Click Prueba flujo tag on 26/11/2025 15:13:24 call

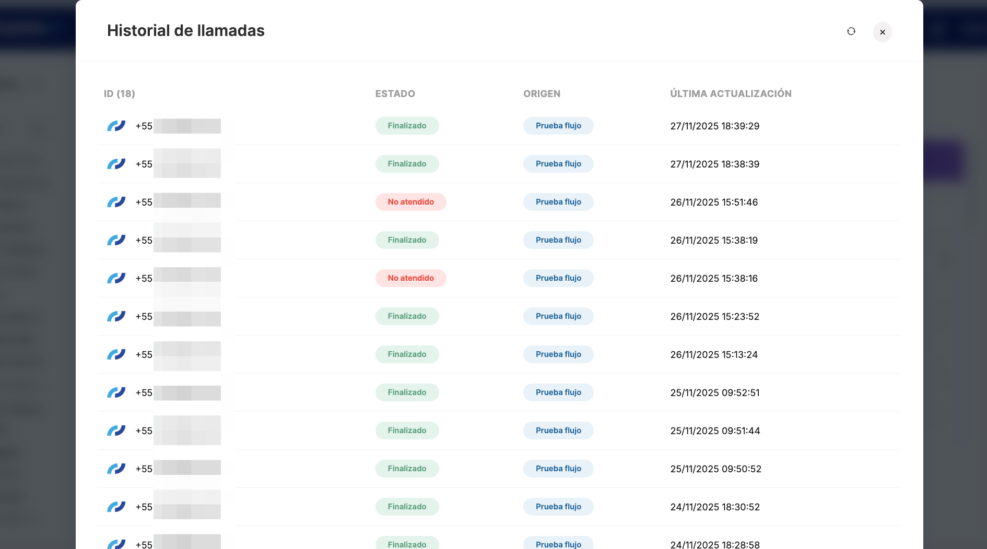[x=558, y=354]
